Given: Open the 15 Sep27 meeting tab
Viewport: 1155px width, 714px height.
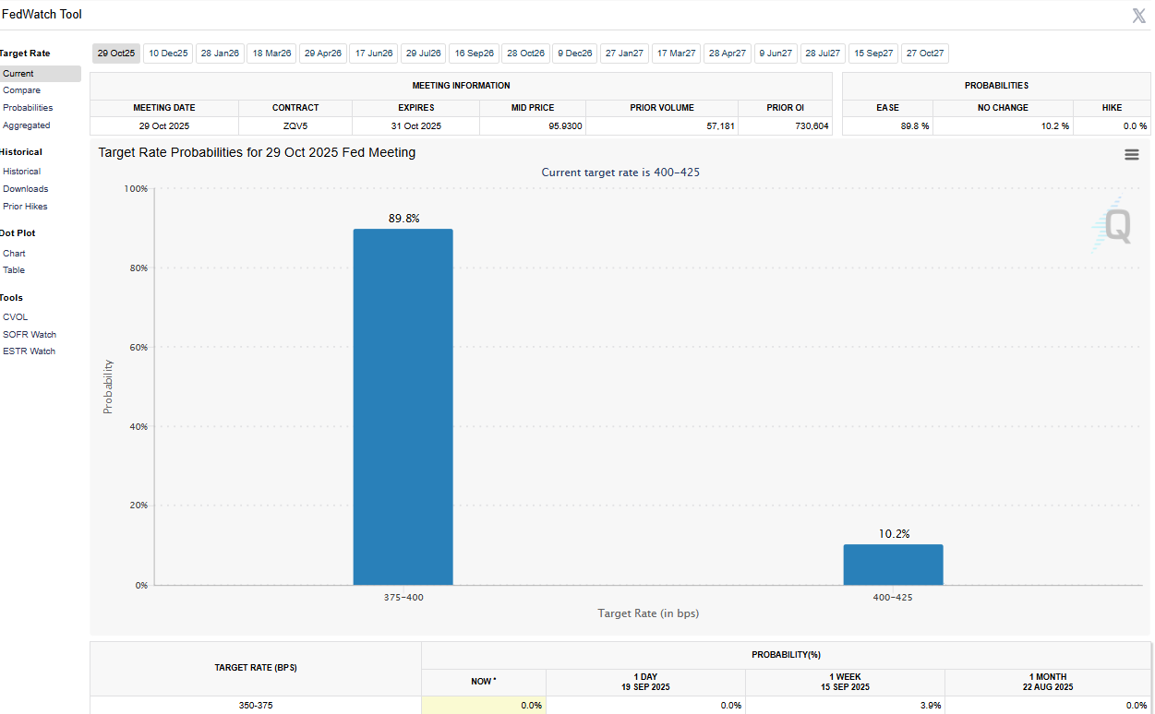Looking at the screenshot, I should [x=873, y=54].
